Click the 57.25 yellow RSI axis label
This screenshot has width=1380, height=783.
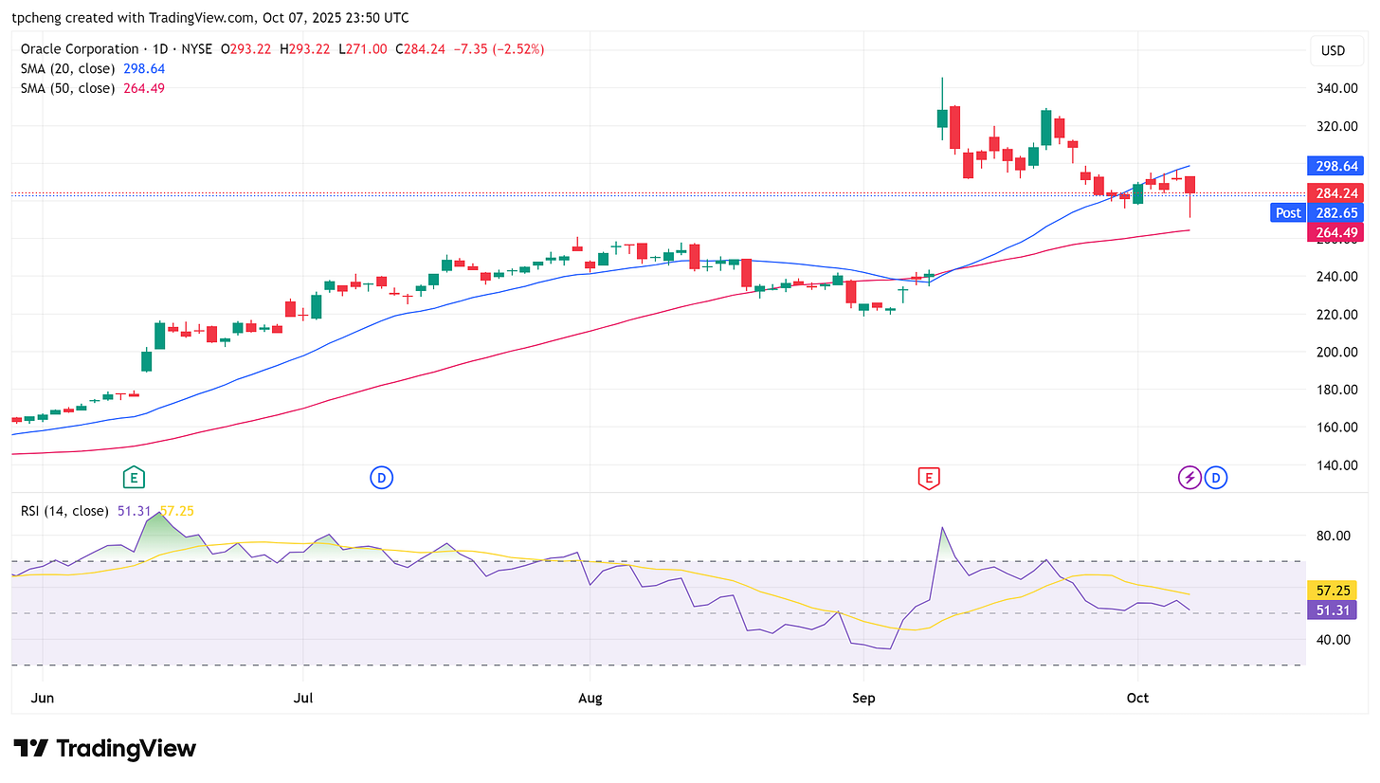pyautogui.click(x=1332, y=590)
